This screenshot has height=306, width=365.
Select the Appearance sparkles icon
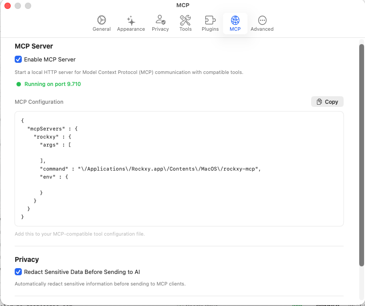pyautogui.click(x=131, y=21)
